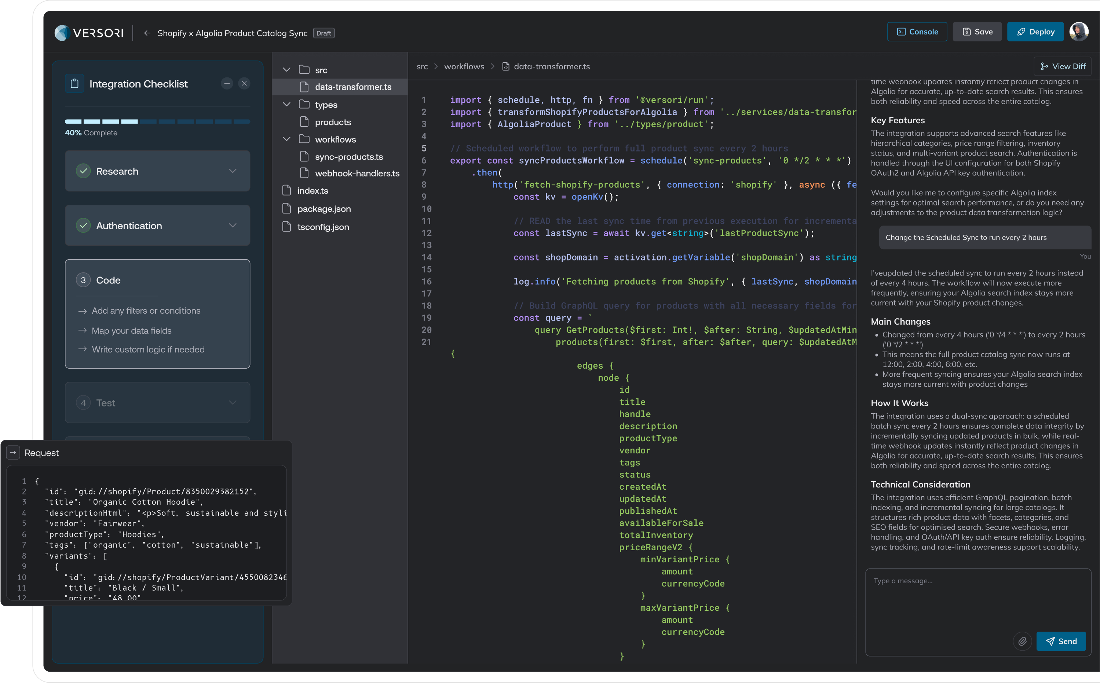Click the 'Change the Scheduled Sync' message bubble
The height and width of the screenshot is (683, 1100).
[x=984, y=237]
